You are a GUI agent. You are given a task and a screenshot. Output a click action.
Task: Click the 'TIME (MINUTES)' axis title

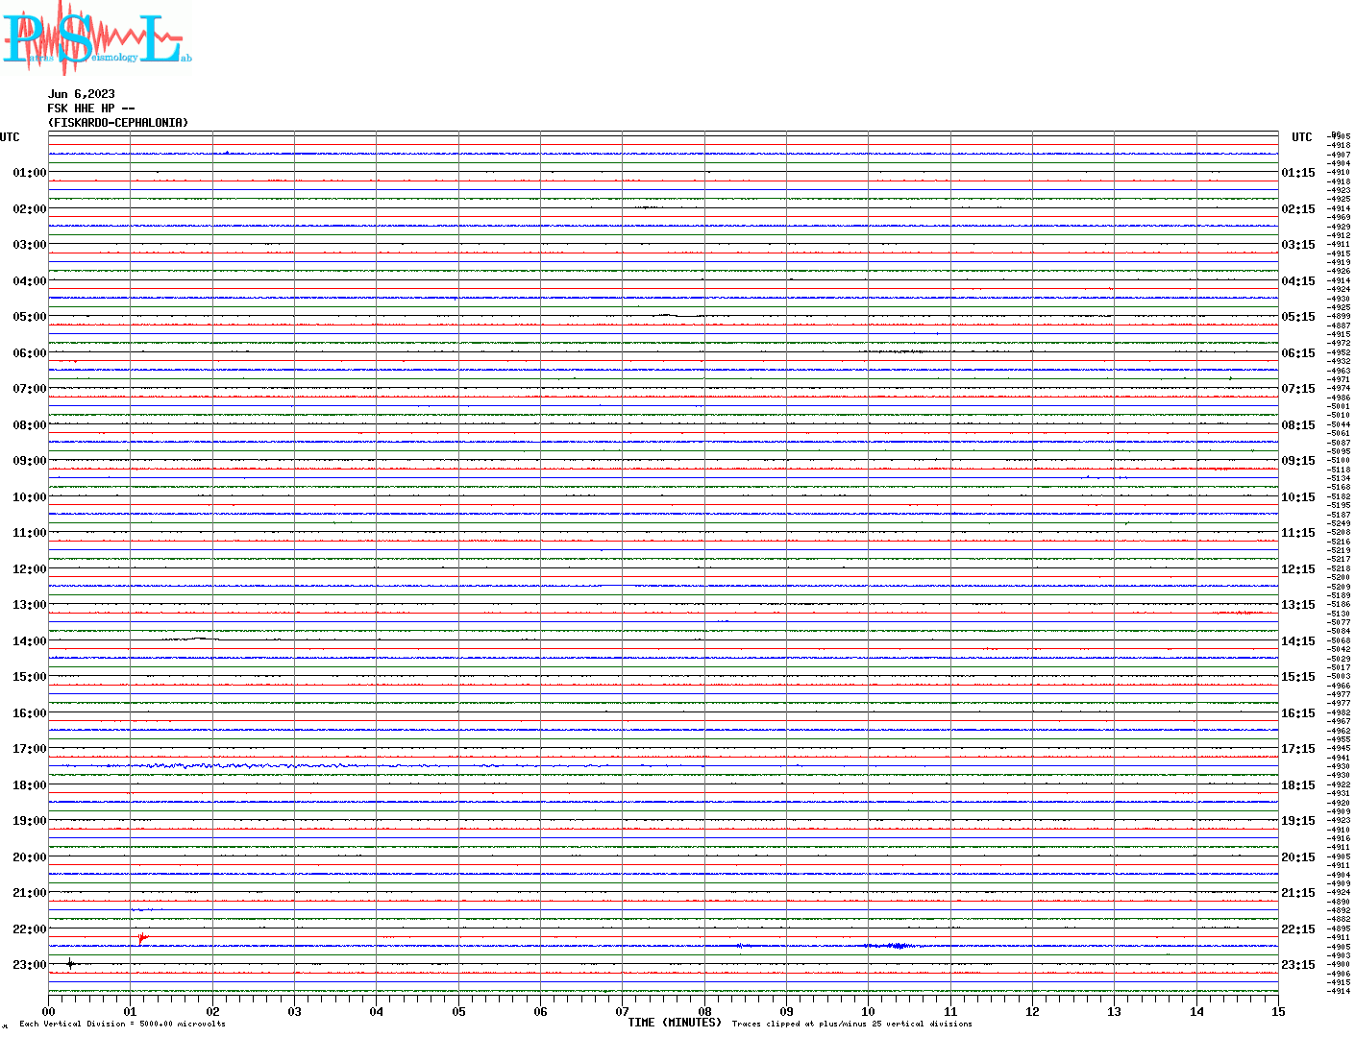pos(675,1023)
